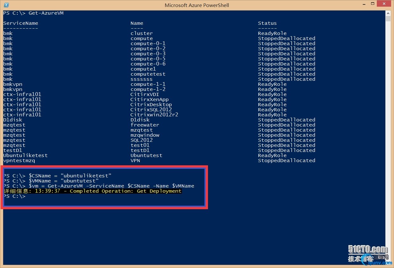Click the "Status" column header
The image size is (394, 268).
(267, 23)
